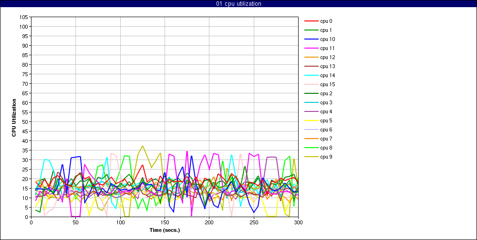Click the '01 cpu utilization' chart title
This screenshot has height=240, width=477.
(238, 4)
